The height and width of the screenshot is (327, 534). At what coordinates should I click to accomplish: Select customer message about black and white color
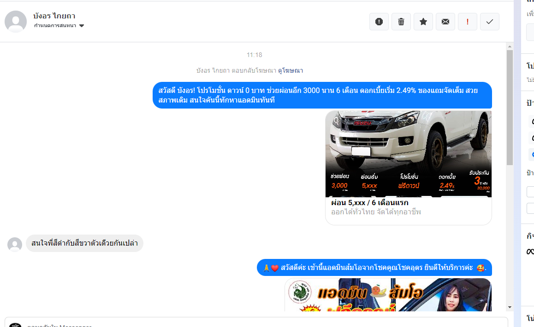(84, 243)
